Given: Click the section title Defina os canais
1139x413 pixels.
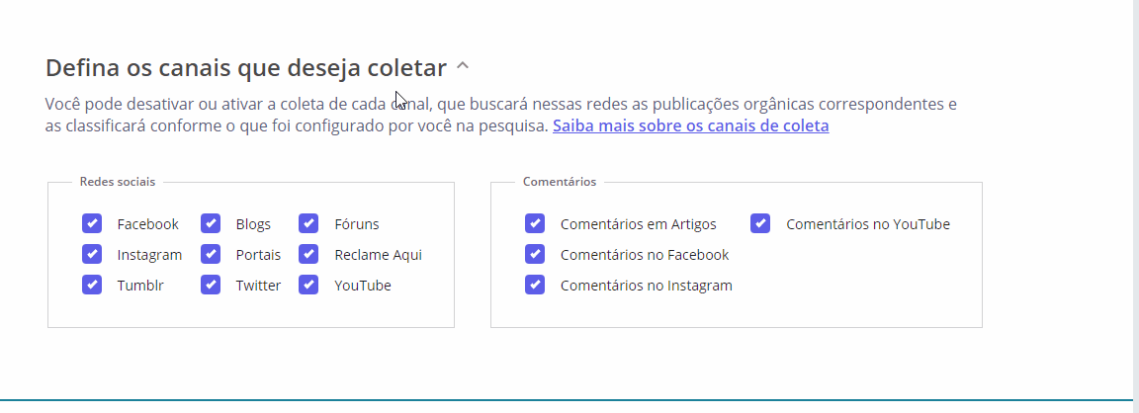Looking at the screenshot, I should (x=246, y=68).
